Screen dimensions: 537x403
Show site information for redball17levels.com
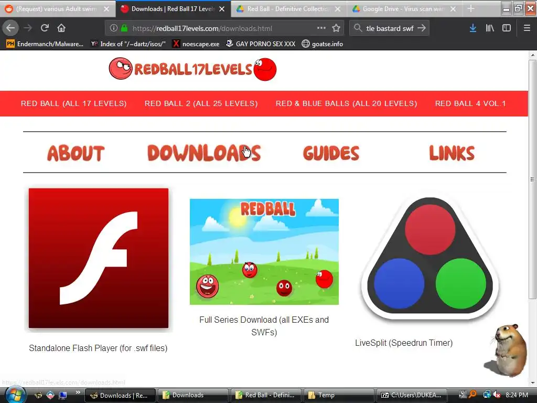coord(114,28)
